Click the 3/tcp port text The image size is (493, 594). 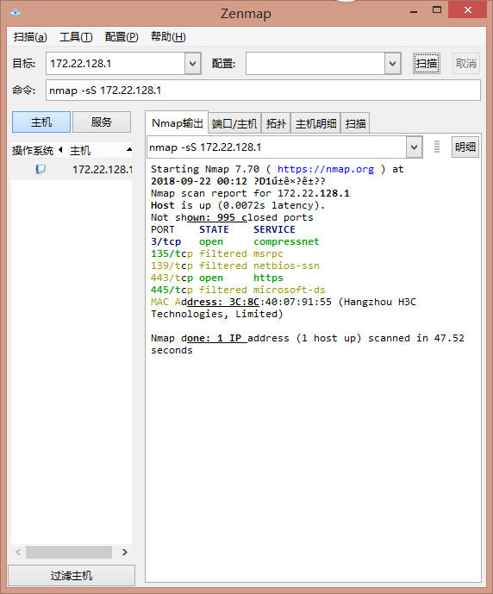tap(165, 241)
